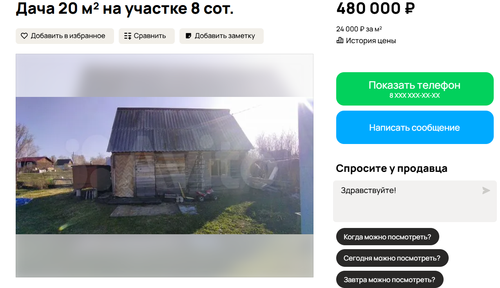Choose quick reply Когда можно посмотреть?
Screen dimensions: 500x288
pos(388,237)
